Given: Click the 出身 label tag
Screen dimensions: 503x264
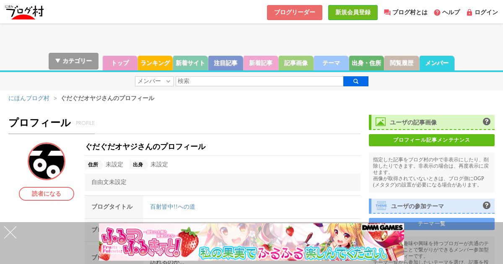Looking at the screenshot, I should (138, 165).
